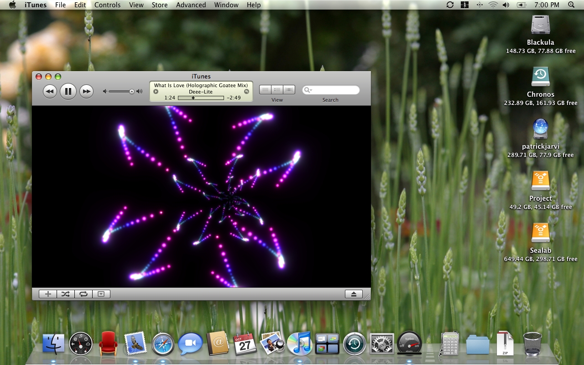Select the Sealab FireWire drive
The image size is (584, 365).
(x=541, y=233)
